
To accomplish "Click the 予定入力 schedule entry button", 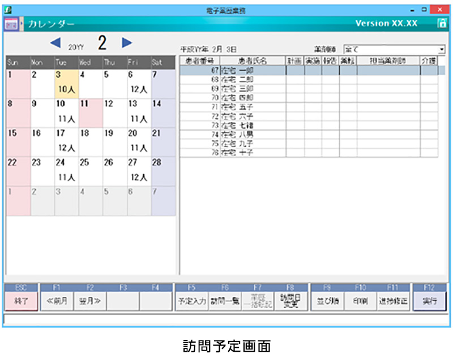I will pyautogui.click(x=192, y=300).
